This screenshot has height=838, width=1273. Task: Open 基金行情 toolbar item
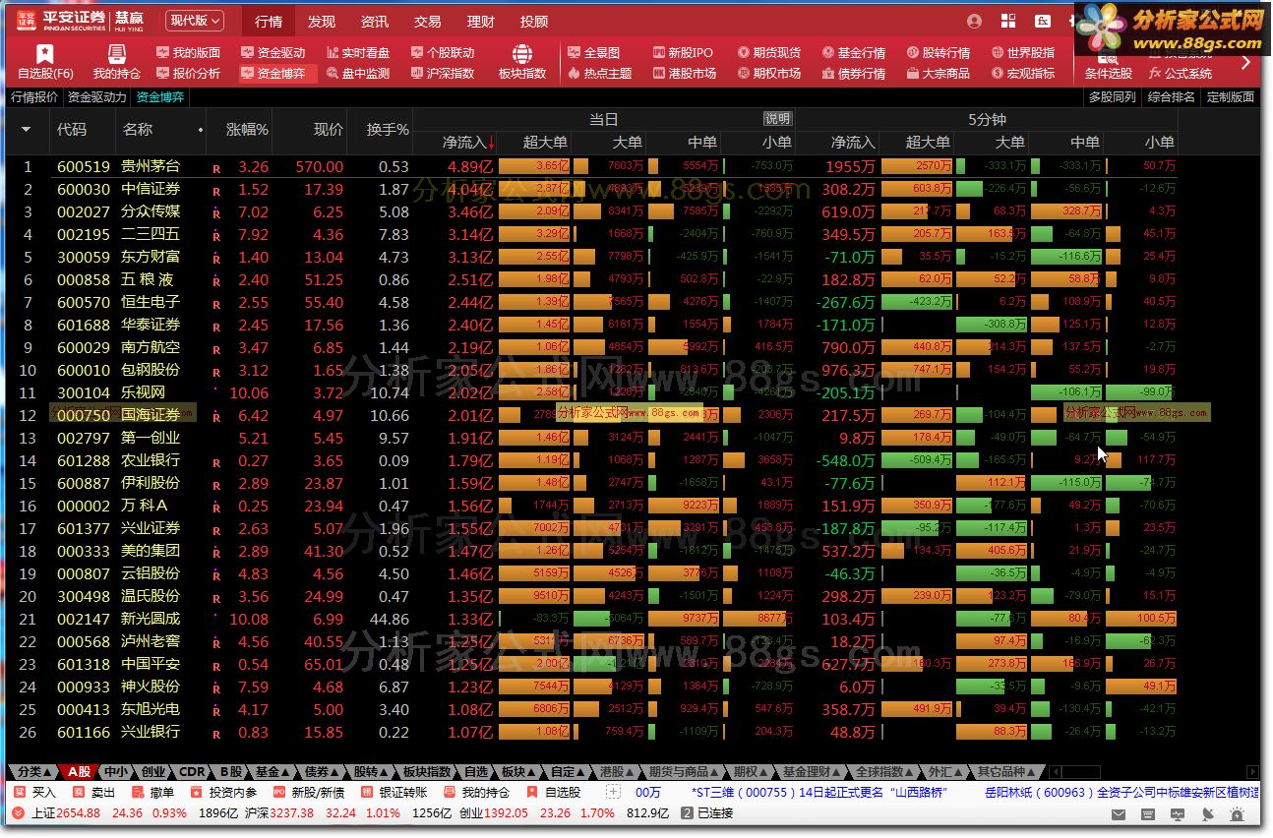point(854,53)
